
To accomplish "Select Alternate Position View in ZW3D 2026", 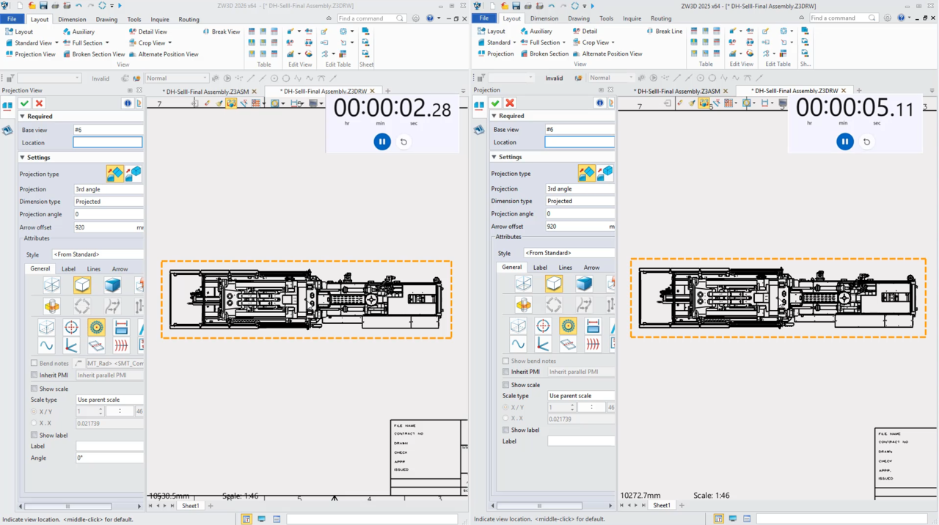I will tap(163, 54).
